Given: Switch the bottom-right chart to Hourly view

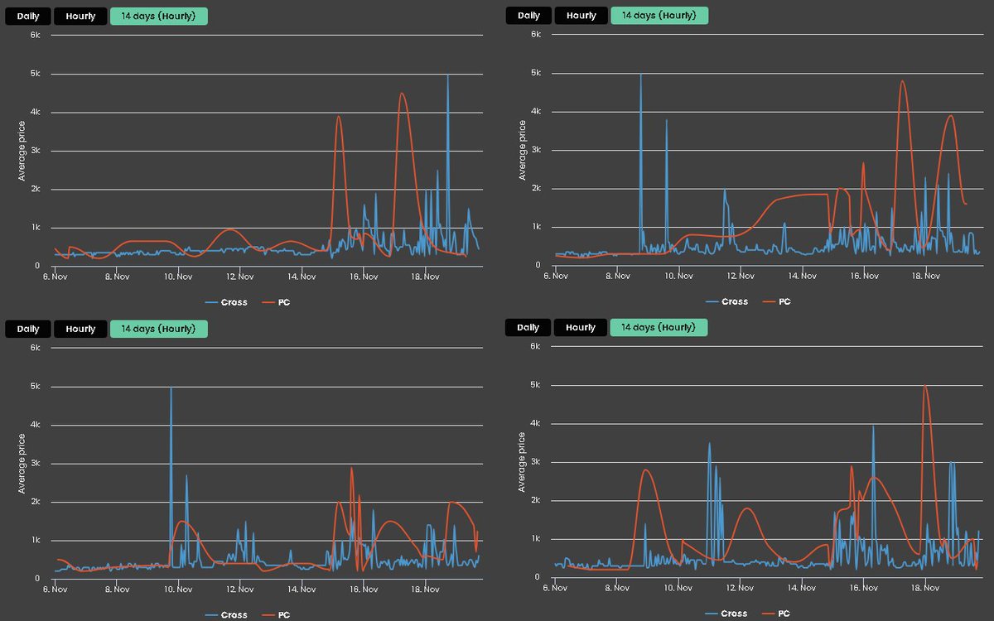Looking at the screenshot, I should click(x=580, y=327).
